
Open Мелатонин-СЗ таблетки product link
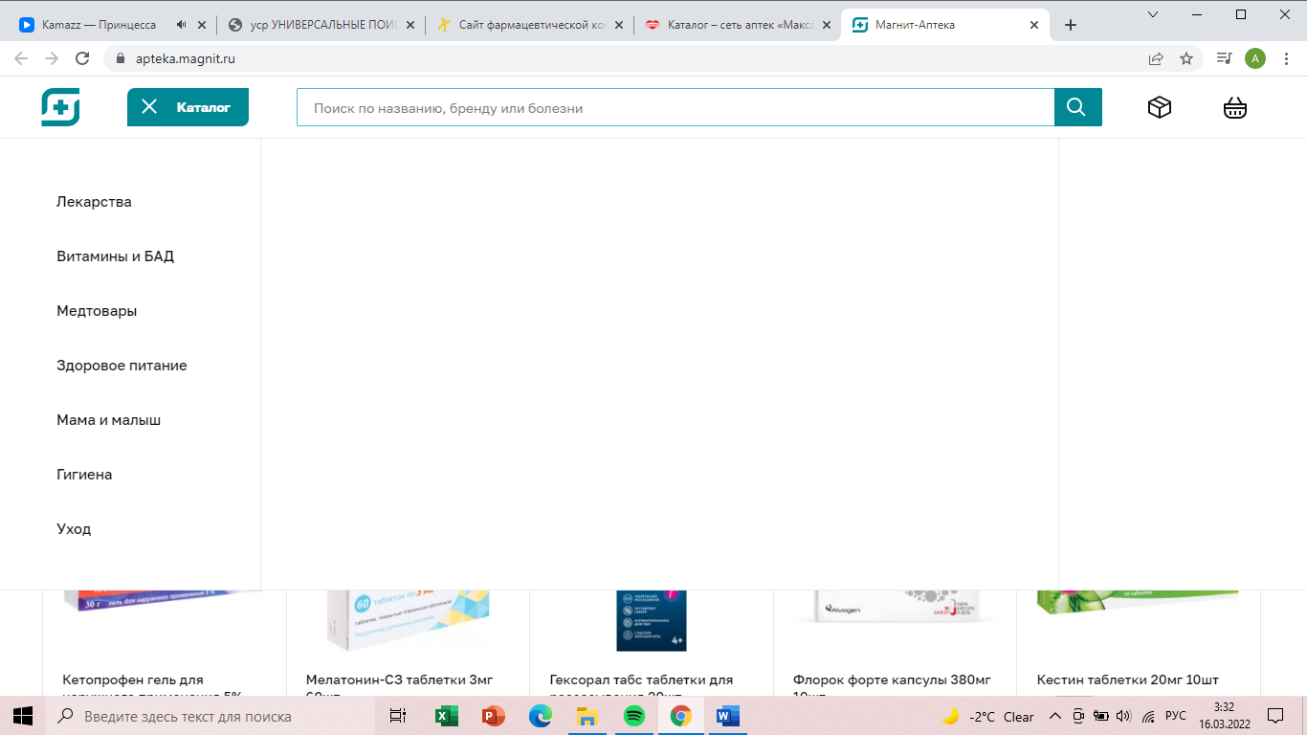[x=399, y=686]
